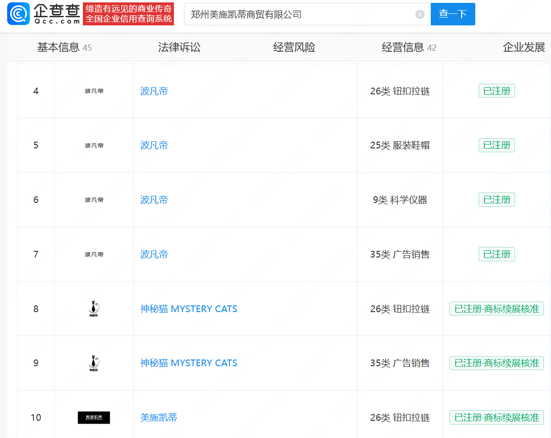Click 已注册·商标续展核准 tag in row 9
This screenshot has width=551, height=438.
pyautogui.click(x=496, y=363)
